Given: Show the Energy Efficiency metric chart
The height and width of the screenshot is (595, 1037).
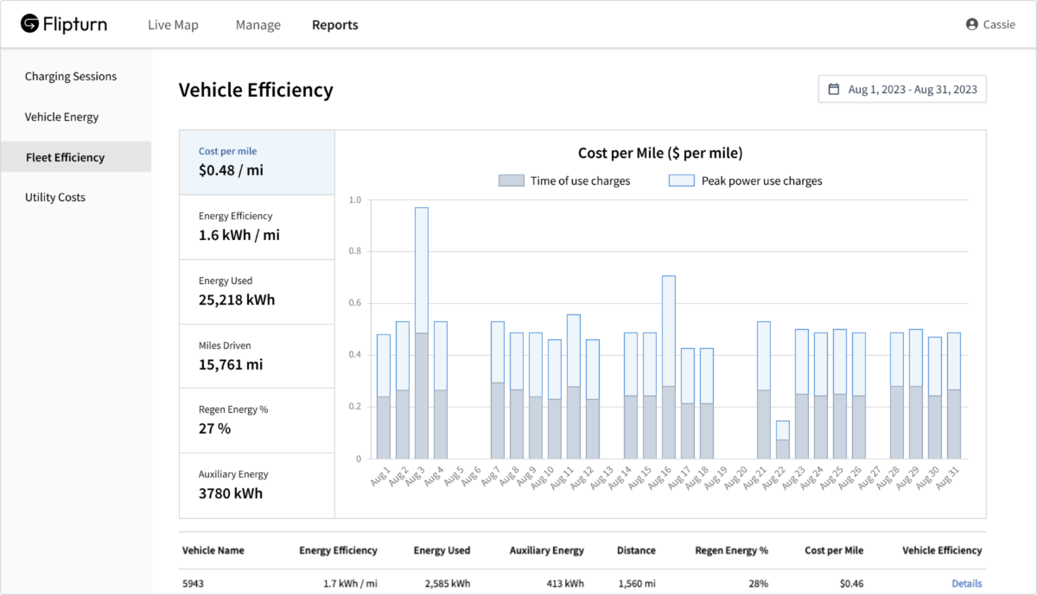Looking at the screenshot, I should point(257,227).
